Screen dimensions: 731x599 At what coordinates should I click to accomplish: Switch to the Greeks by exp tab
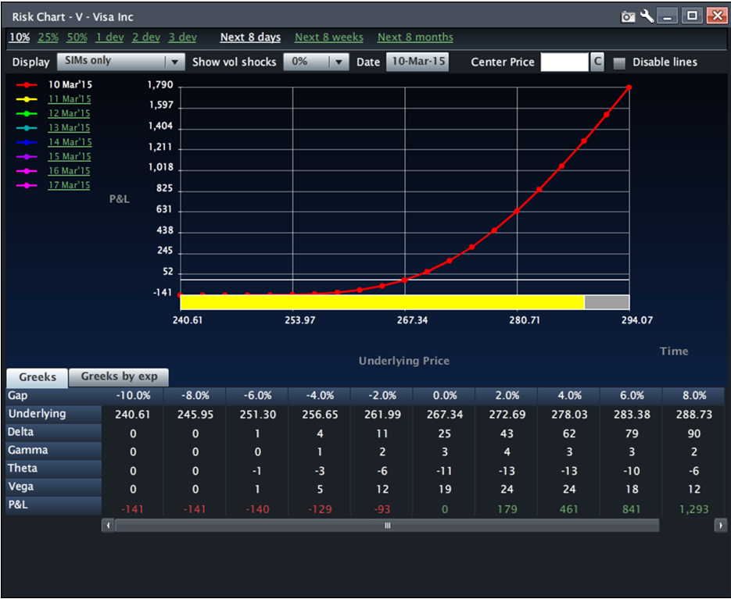click(119, 376)
